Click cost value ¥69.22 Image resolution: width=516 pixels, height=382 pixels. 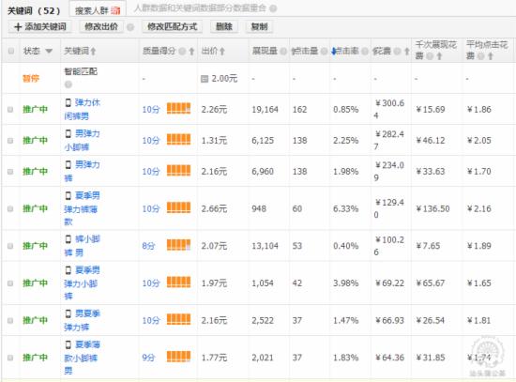tap(389, 283)
